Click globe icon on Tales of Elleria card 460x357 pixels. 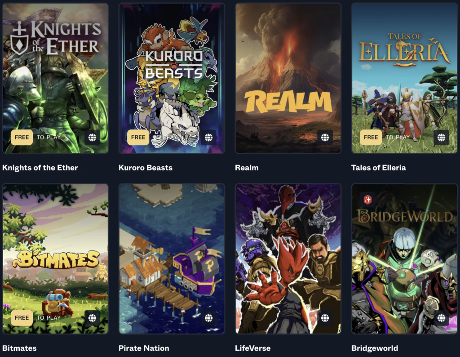441,138
